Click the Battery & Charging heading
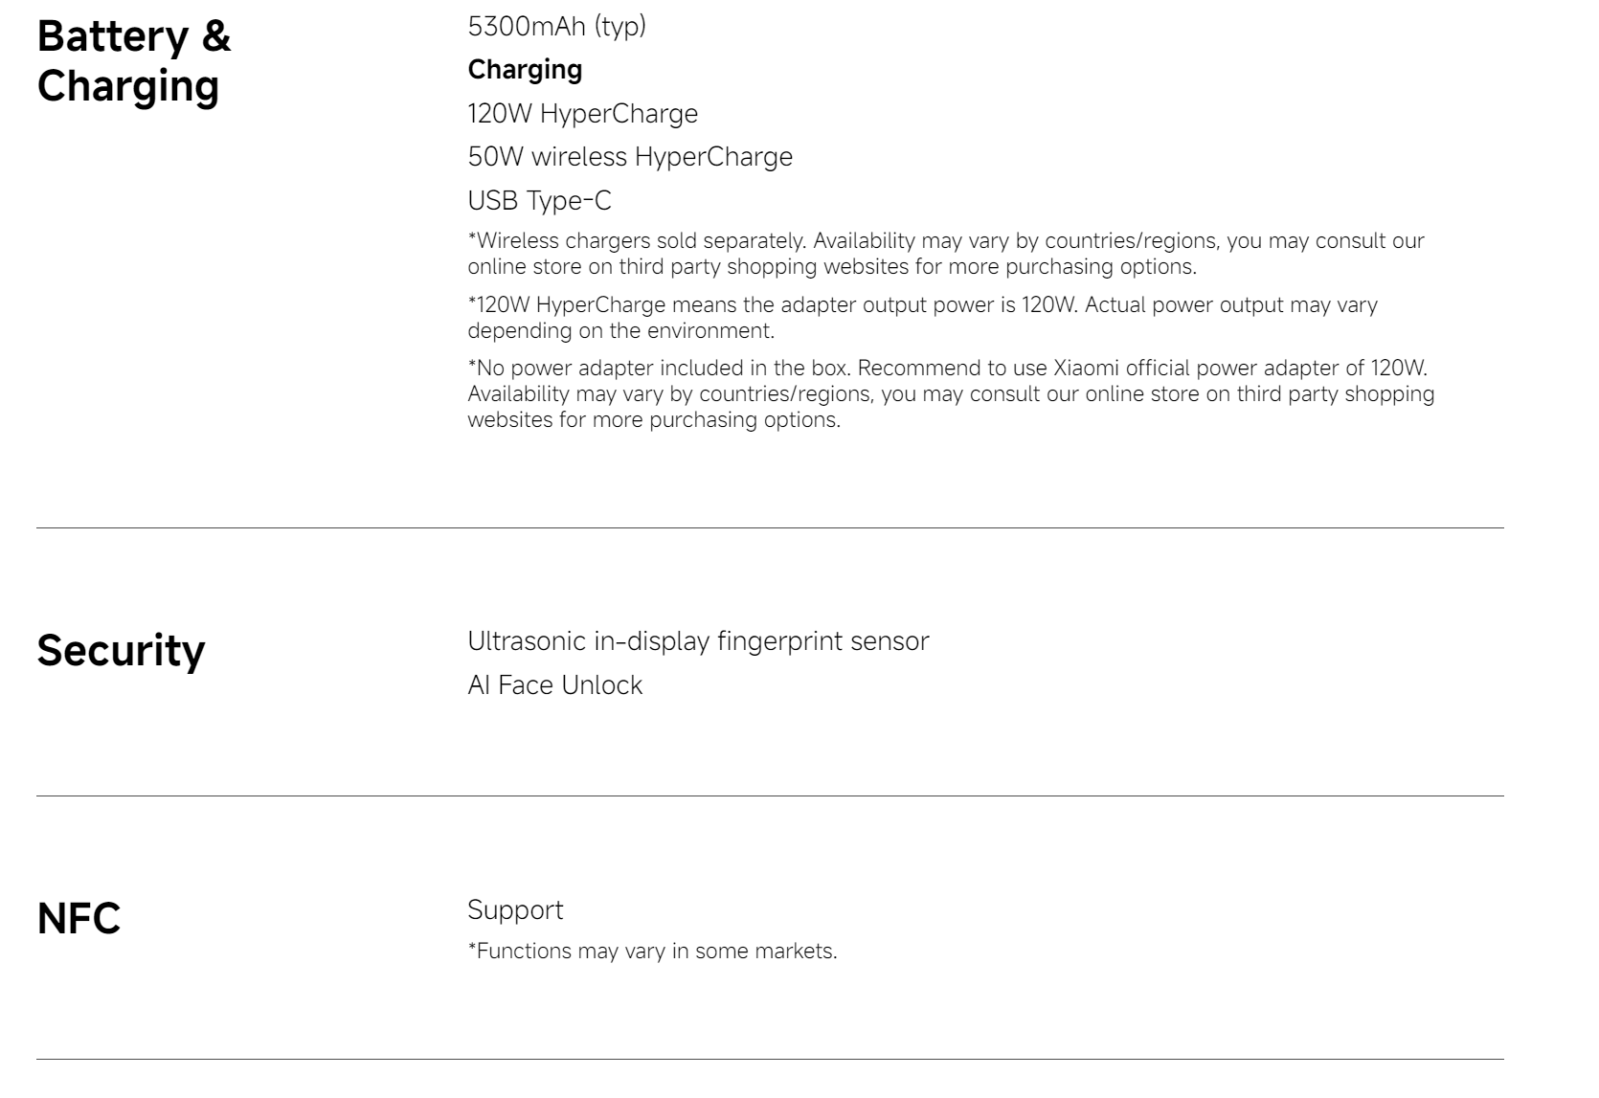This screenshot has width=1599, height=1098. [134, 60]
